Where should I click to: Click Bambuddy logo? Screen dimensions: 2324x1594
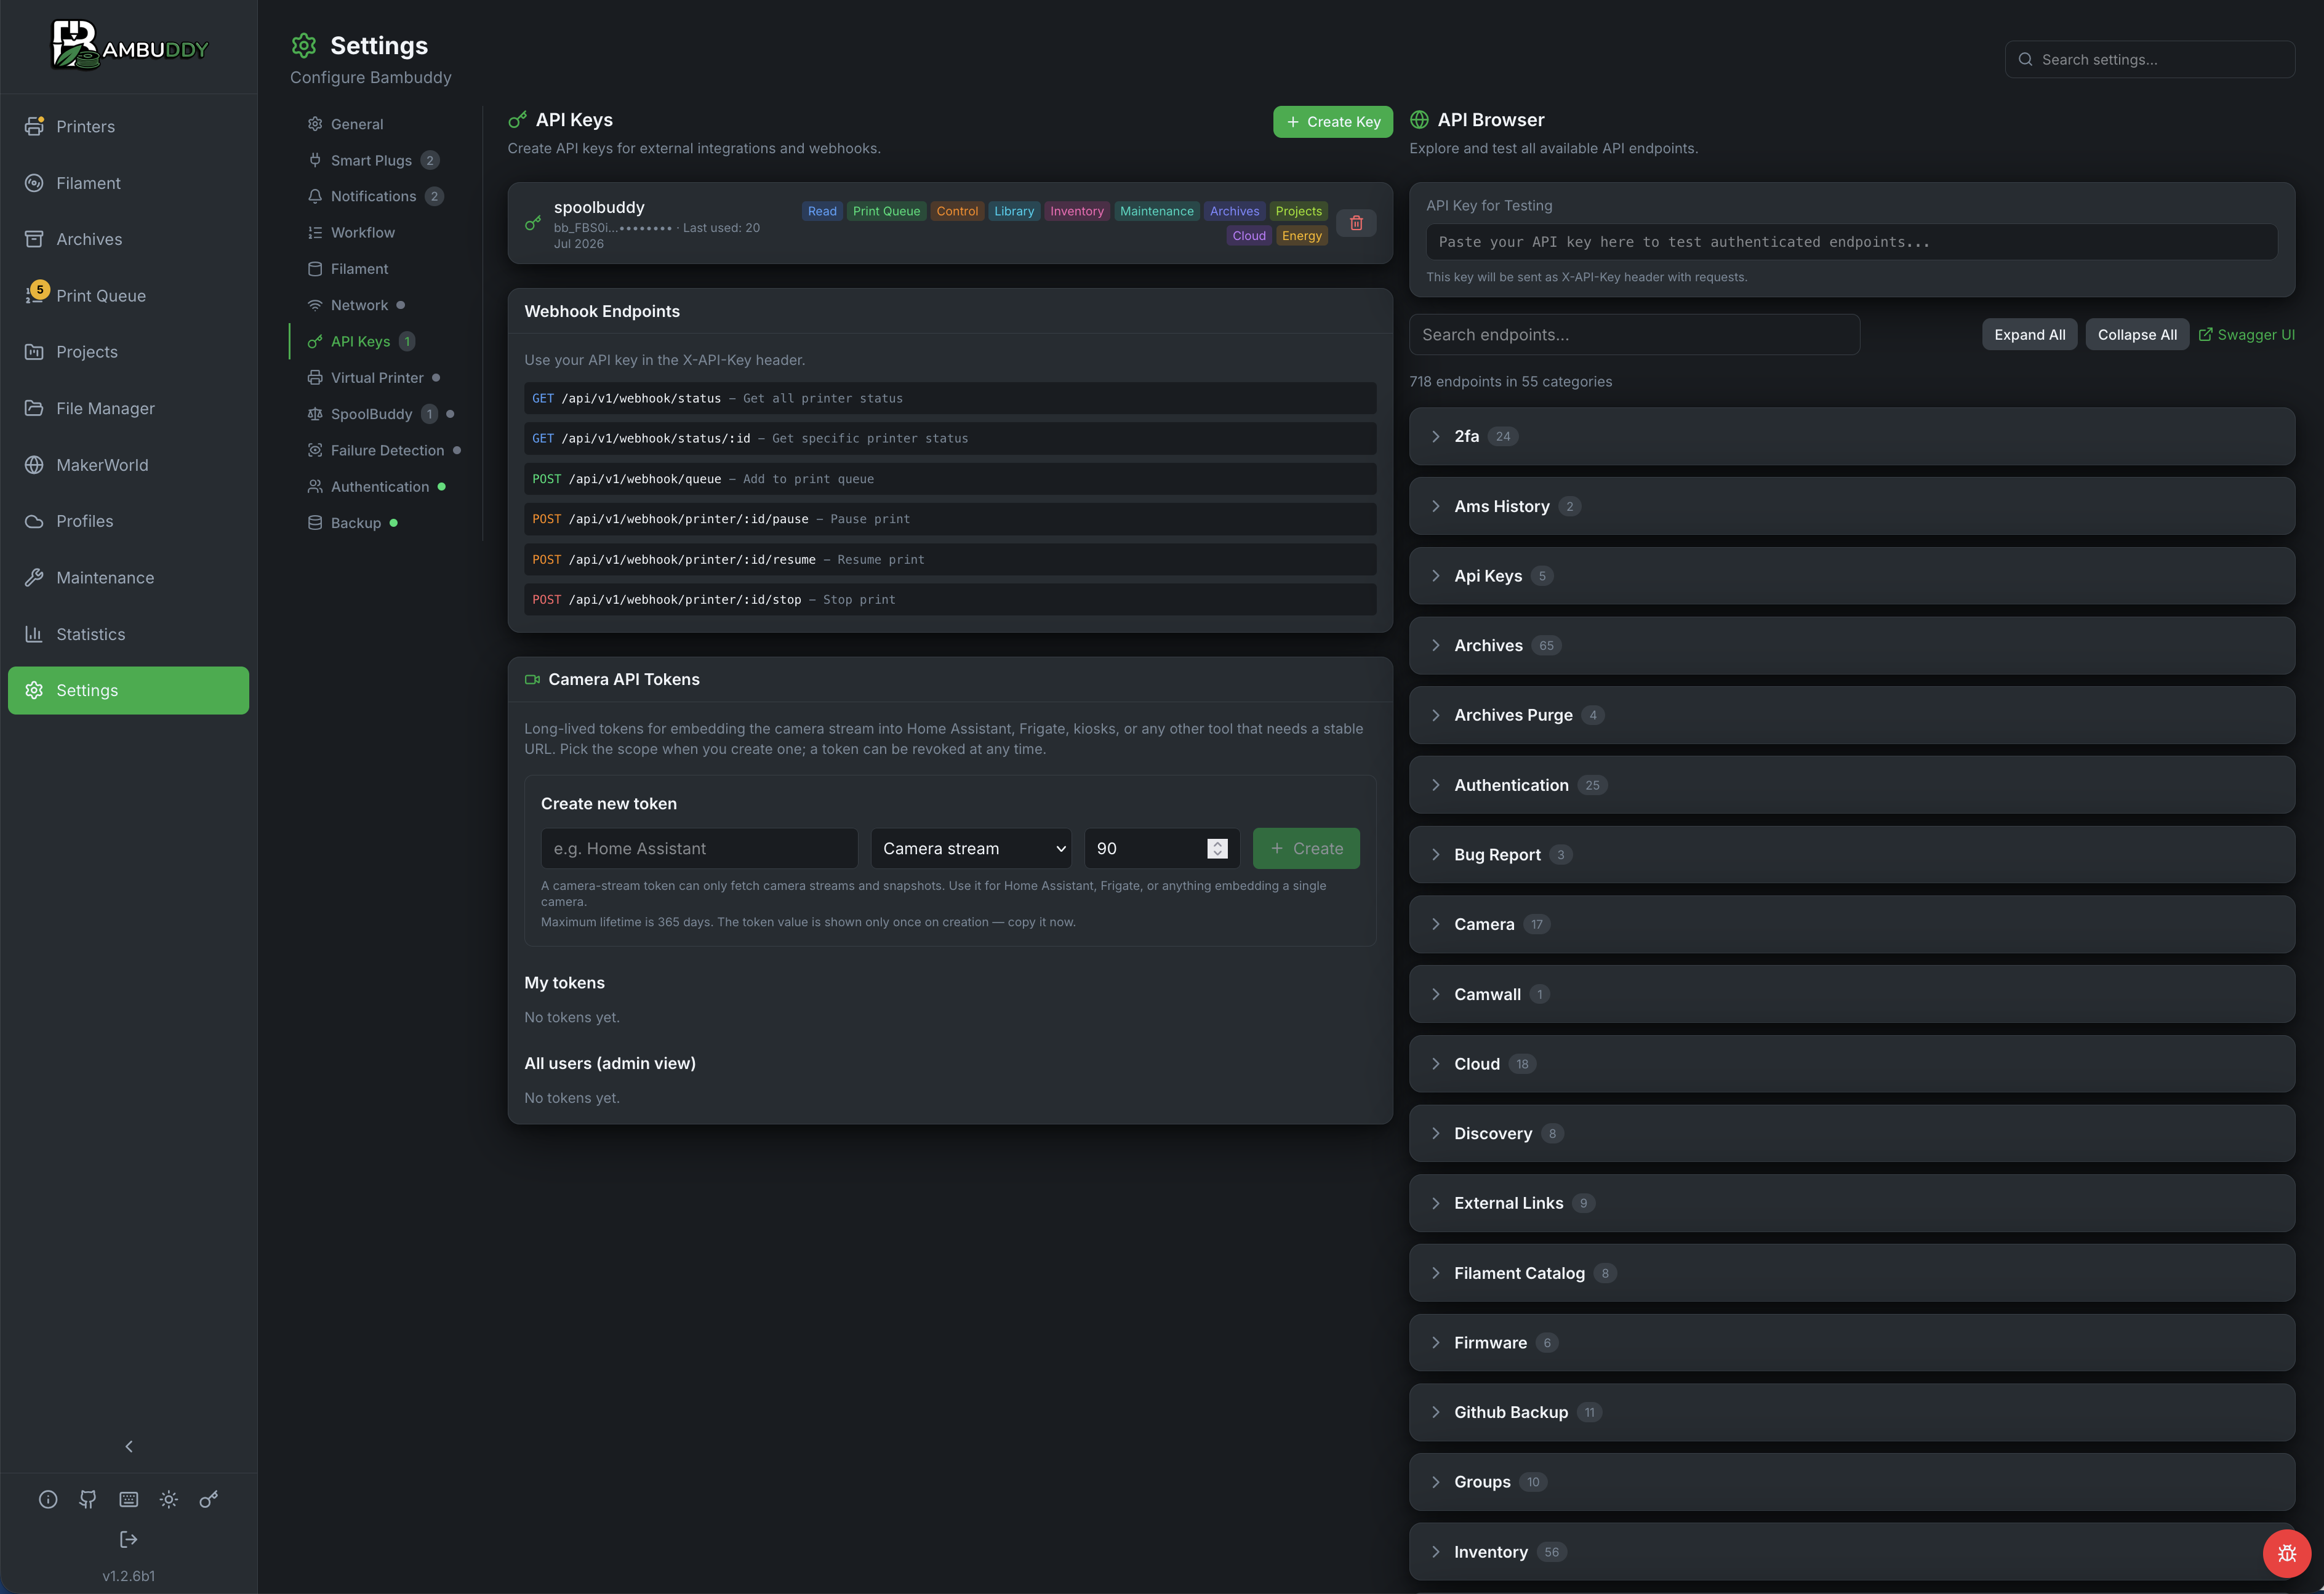[x=129, y=47]
